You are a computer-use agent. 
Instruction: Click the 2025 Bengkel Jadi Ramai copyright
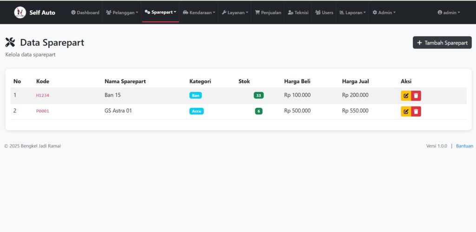coord(33,146)
